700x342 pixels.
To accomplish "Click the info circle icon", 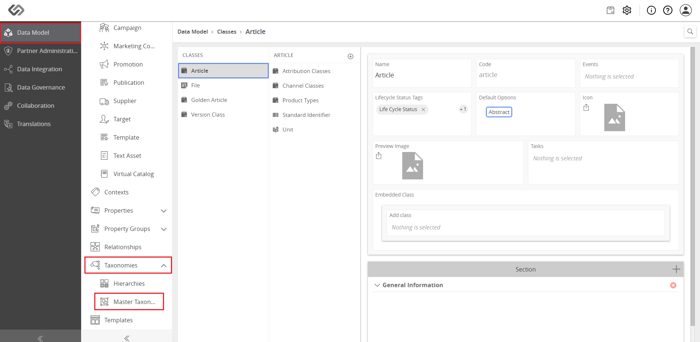I will pyautogui.click(x=651, y=10).
